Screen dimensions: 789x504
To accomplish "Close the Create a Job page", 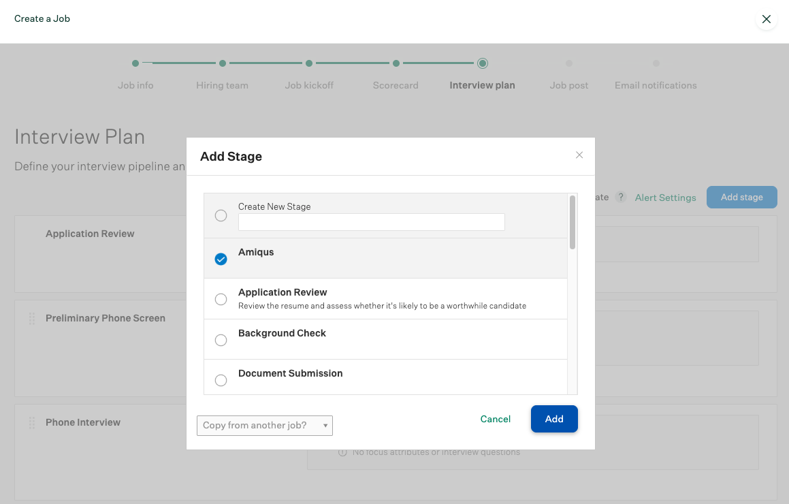I will [x=766, y=19].
